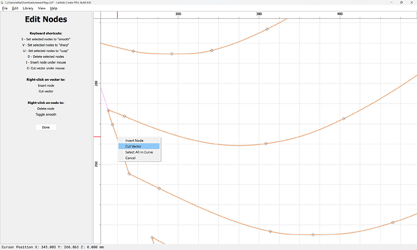Select the leftmost node on the top curve
417x250 pixels.
click(x=134, y=51)
